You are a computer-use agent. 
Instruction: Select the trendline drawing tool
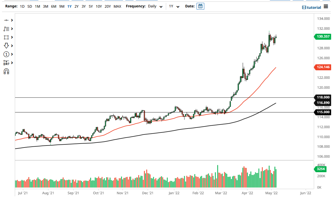pos(7,20)
